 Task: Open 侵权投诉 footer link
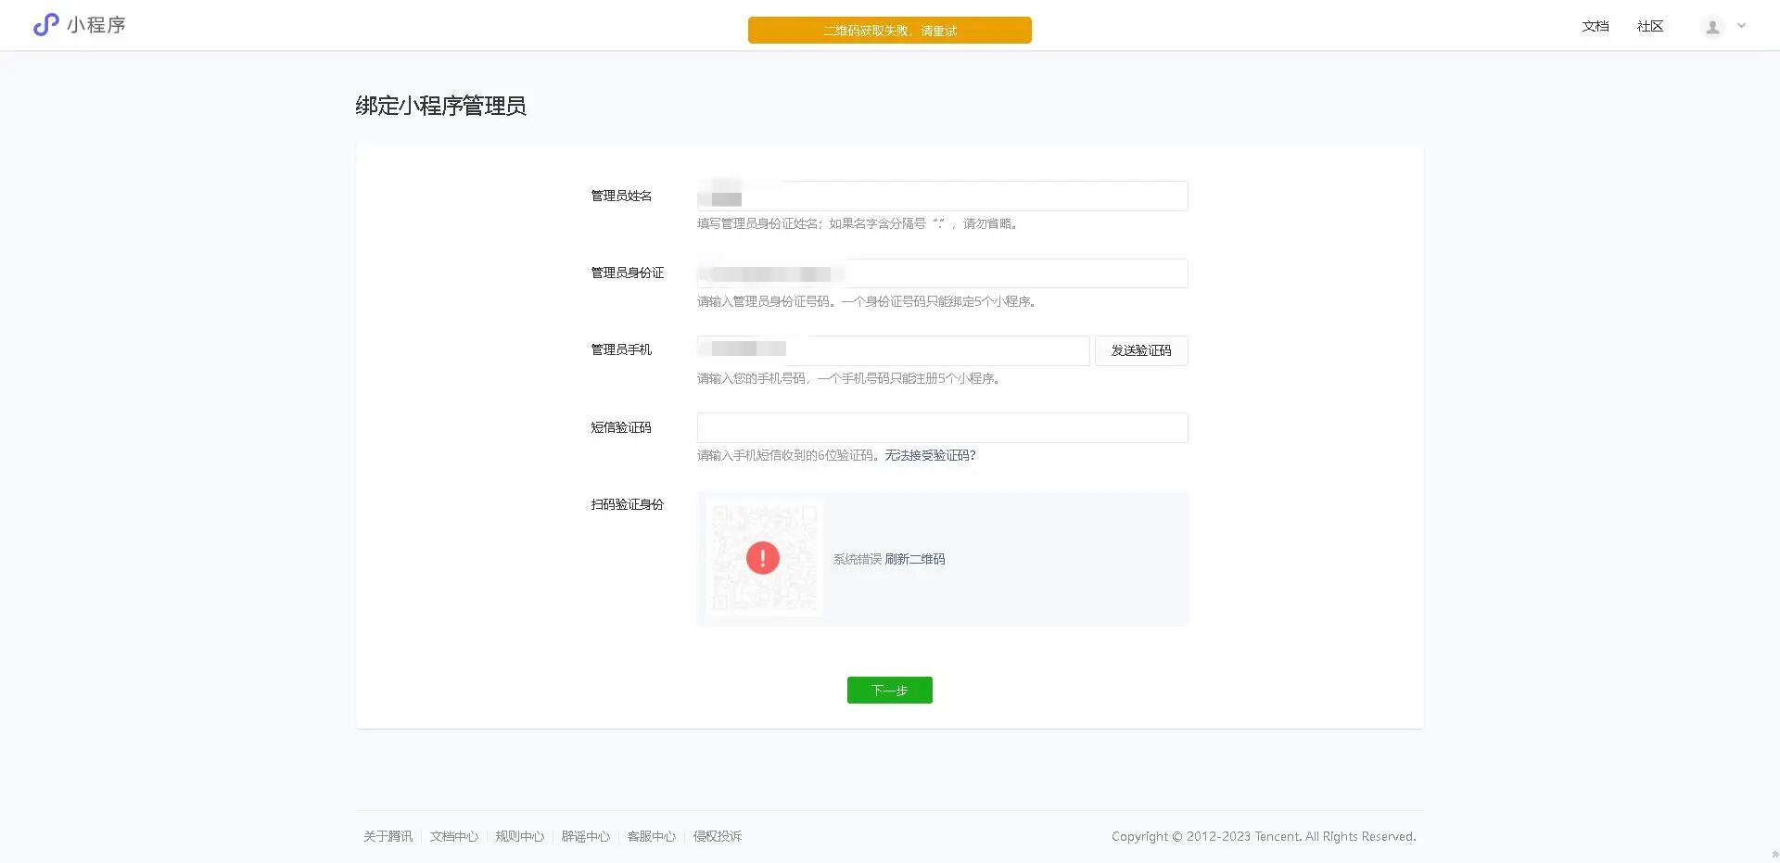(x=718, y=836)
